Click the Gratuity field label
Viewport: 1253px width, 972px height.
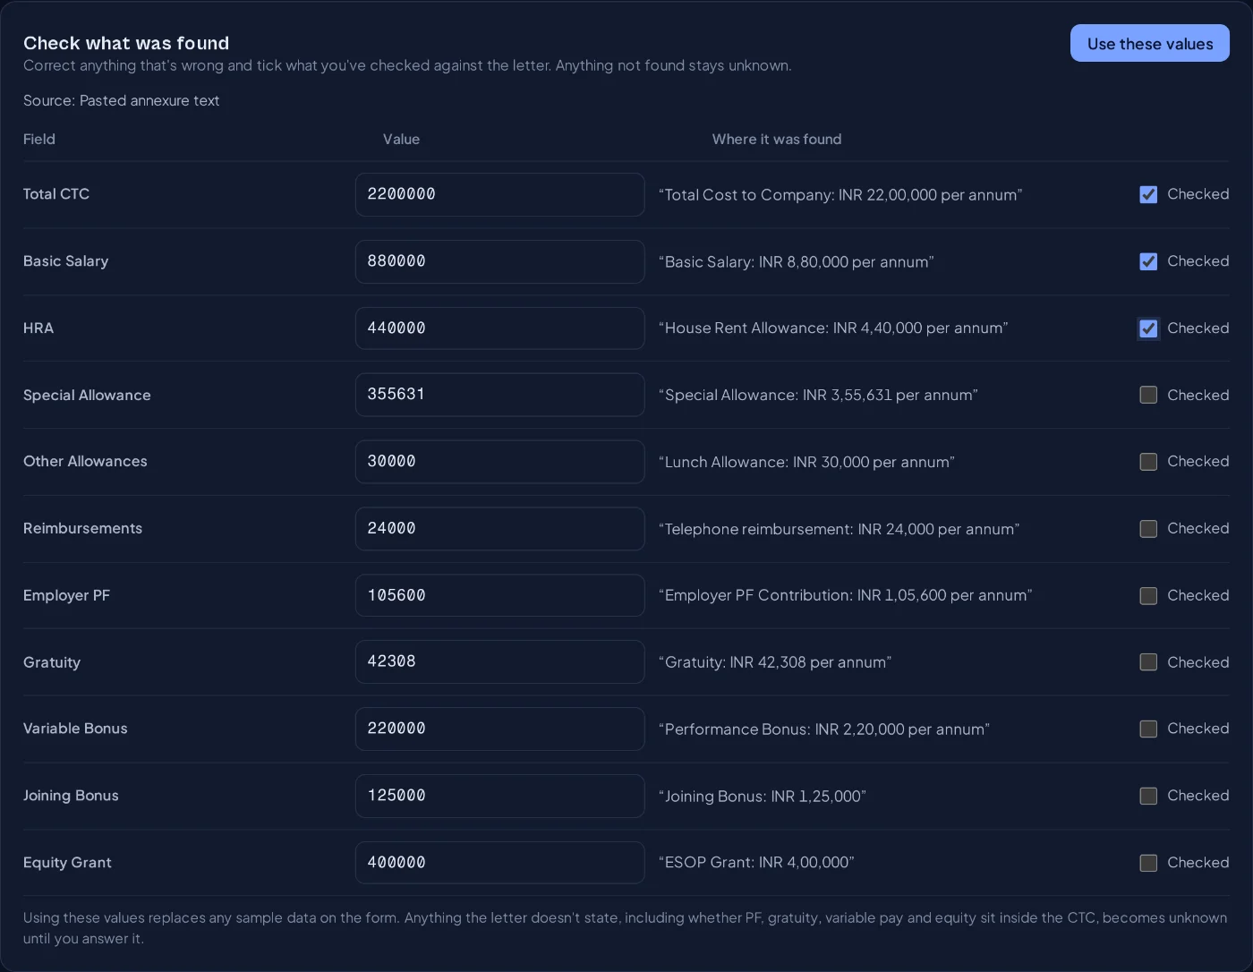click(52, 663)
